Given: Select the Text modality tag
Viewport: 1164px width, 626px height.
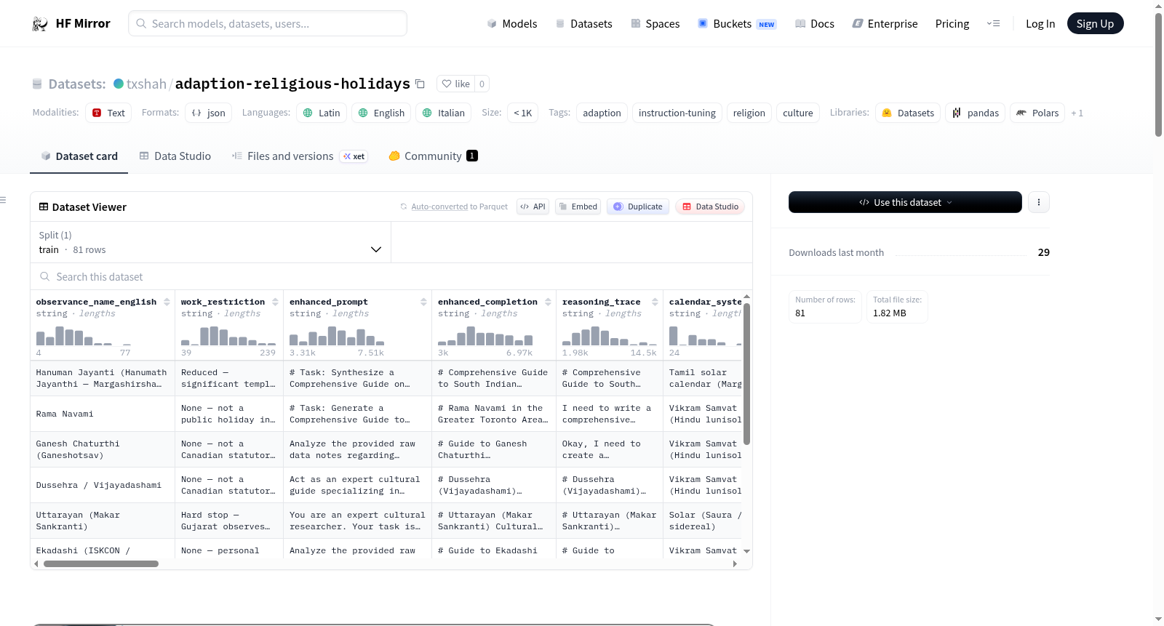Looking at the screenshot, I should click(x=108, y=113).
